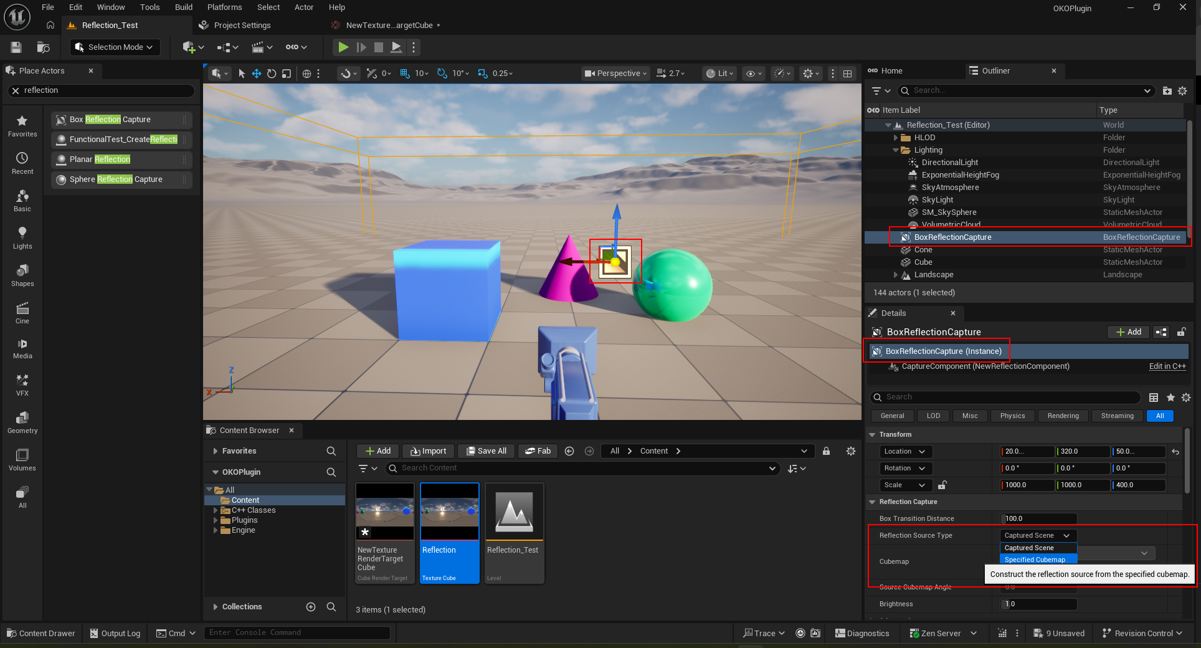Open the Perspective view dropdown
The image size is (1201, 648).
[615, 74]
